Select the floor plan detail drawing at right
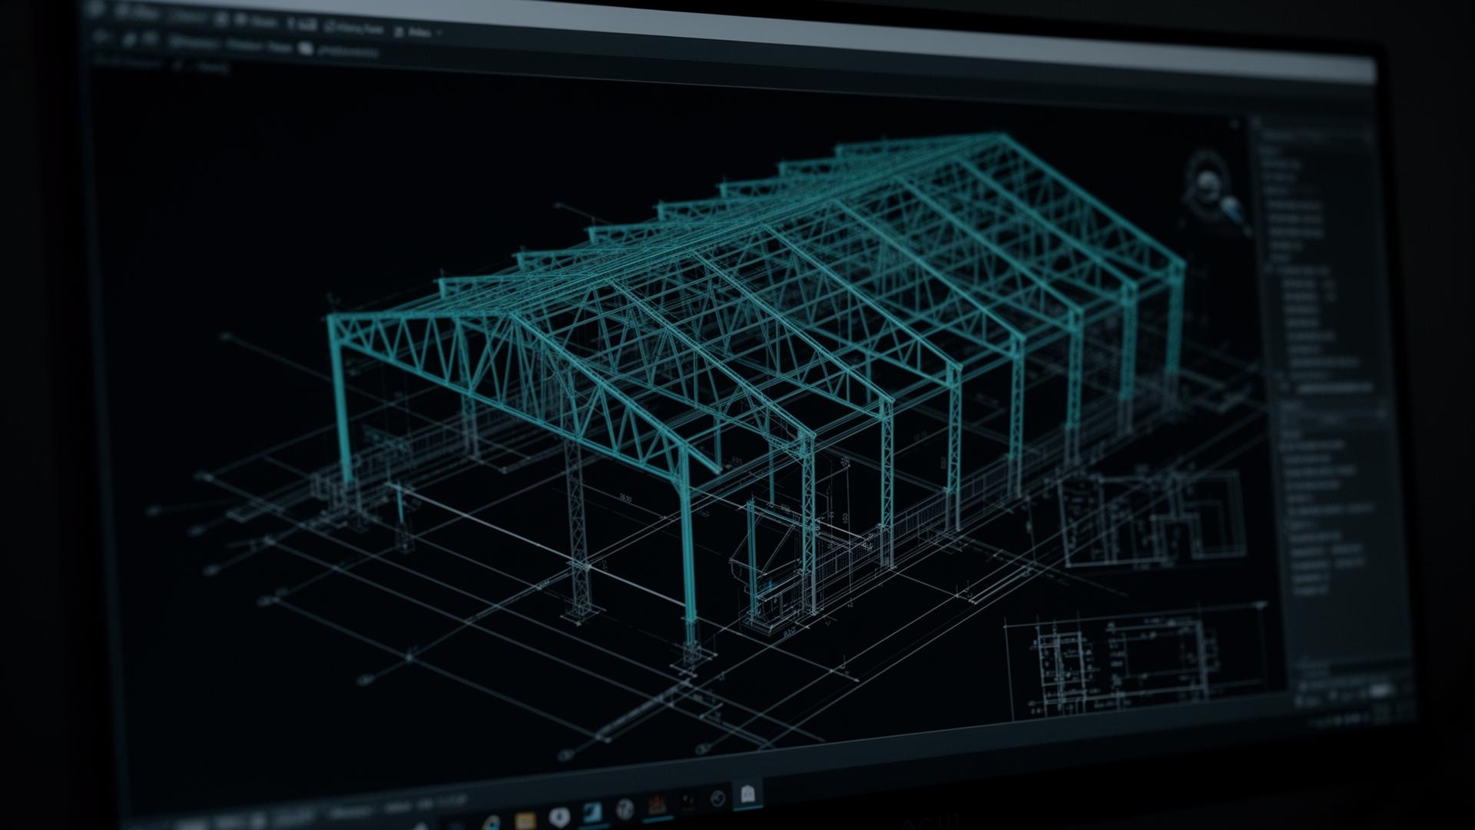This screenshot has width=1475, height=830. coord(1152,519)
